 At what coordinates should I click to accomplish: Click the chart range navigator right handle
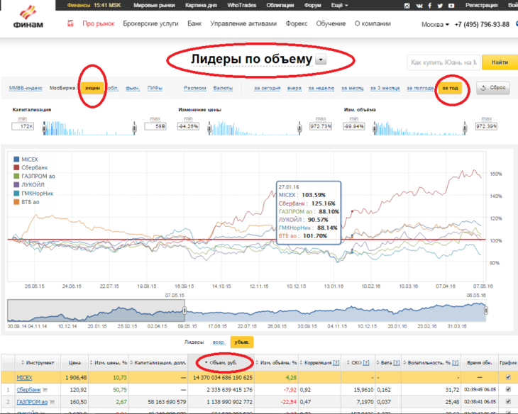pos(486,310)
